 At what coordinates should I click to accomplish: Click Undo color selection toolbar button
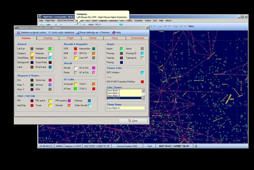[x=61, y=33]
